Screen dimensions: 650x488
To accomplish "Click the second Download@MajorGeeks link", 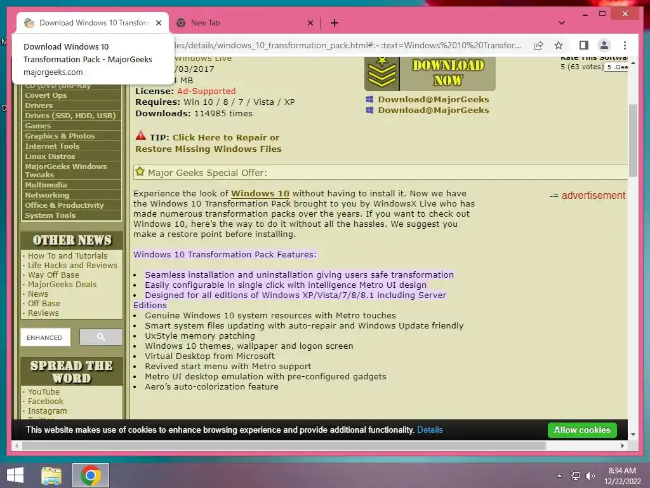I will (x=433, y=110).
